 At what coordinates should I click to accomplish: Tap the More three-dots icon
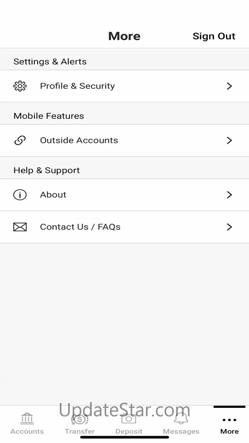[229, 420]
